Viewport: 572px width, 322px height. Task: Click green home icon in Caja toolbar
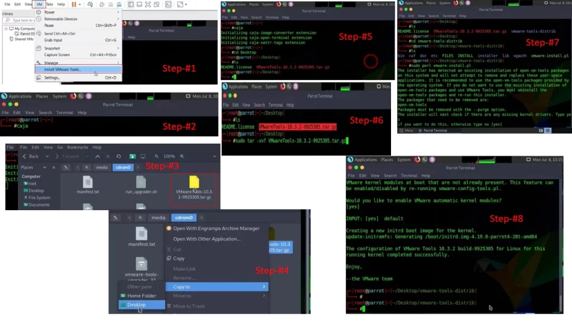(132, 157)
